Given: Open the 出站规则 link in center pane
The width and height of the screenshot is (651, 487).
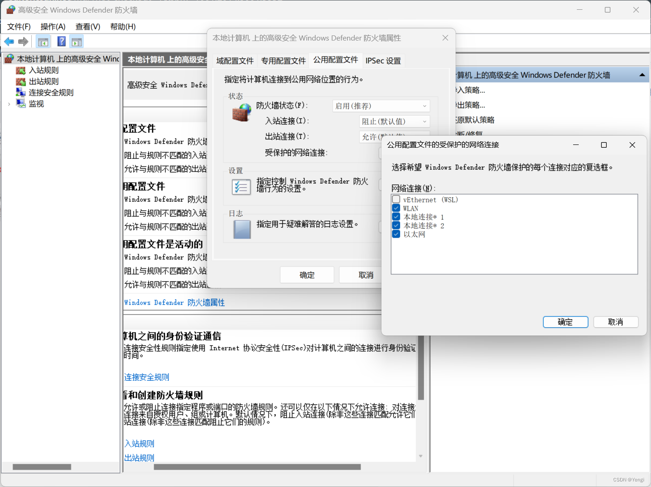Looking at the screenshot, I should click(139, 458).
